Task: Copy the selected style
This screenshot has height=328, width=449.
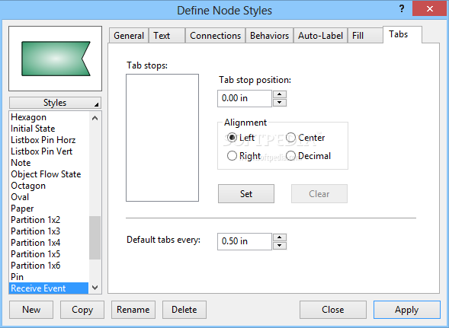Action: [x=82, y=310]
